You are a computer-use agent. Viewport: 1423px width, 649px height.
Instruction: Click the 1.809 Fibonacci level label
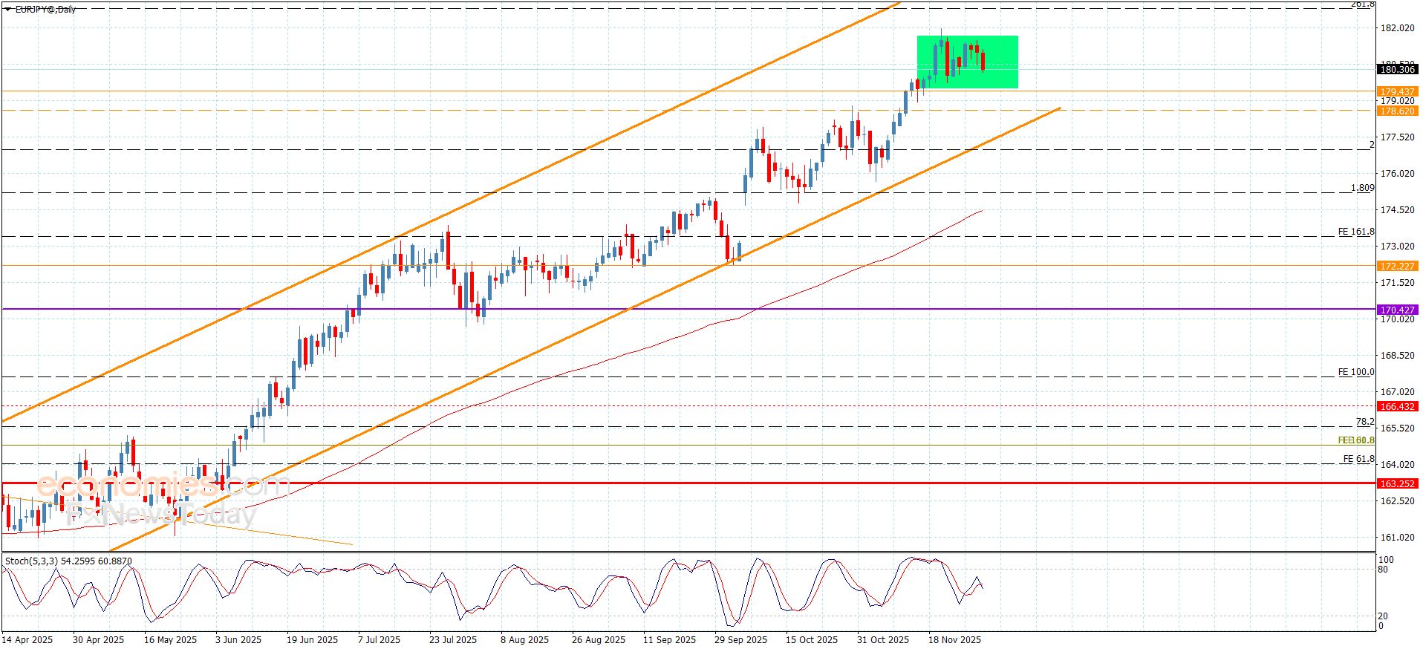click(1362, 188)
